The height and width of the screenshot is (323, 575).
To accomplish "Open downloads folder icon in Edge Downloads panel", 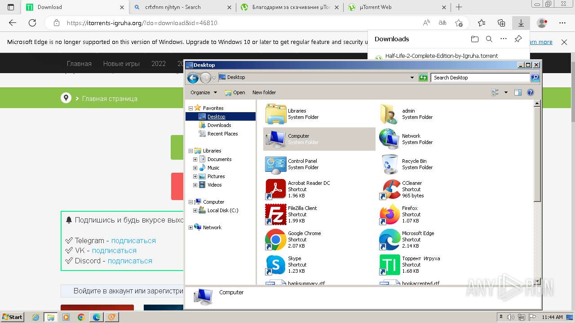I will [475, 39].
